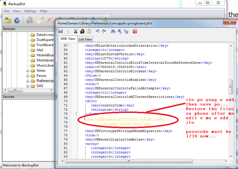Click the XML editor vertical scrollbar thumb

pyautogui.click(x=231, y=87)
